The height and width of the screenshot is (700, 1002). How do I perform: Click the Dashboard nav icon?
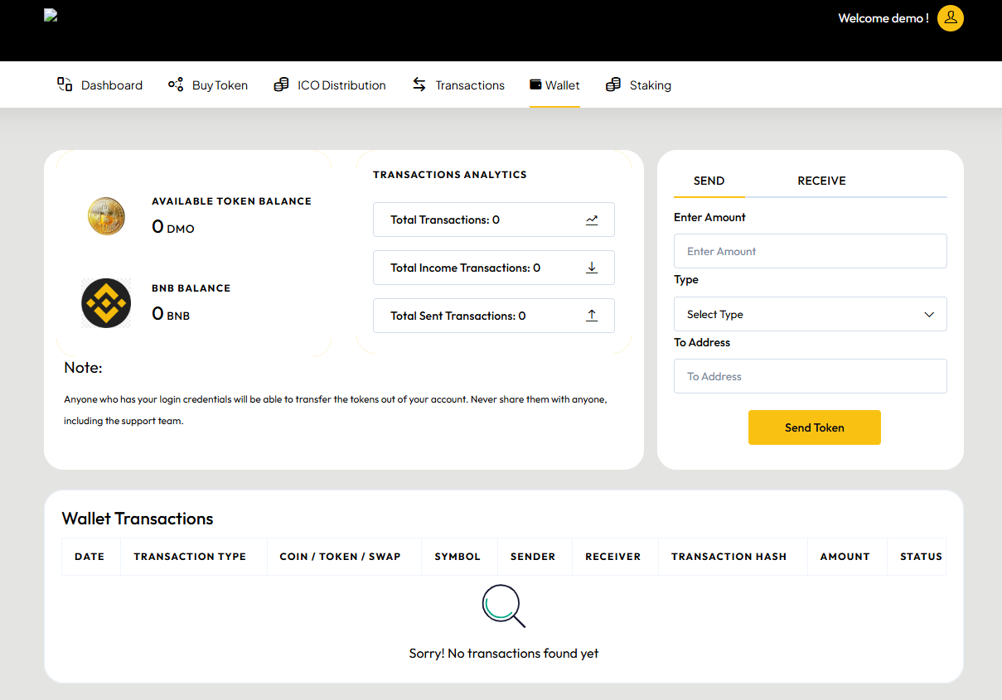(65, 84)
